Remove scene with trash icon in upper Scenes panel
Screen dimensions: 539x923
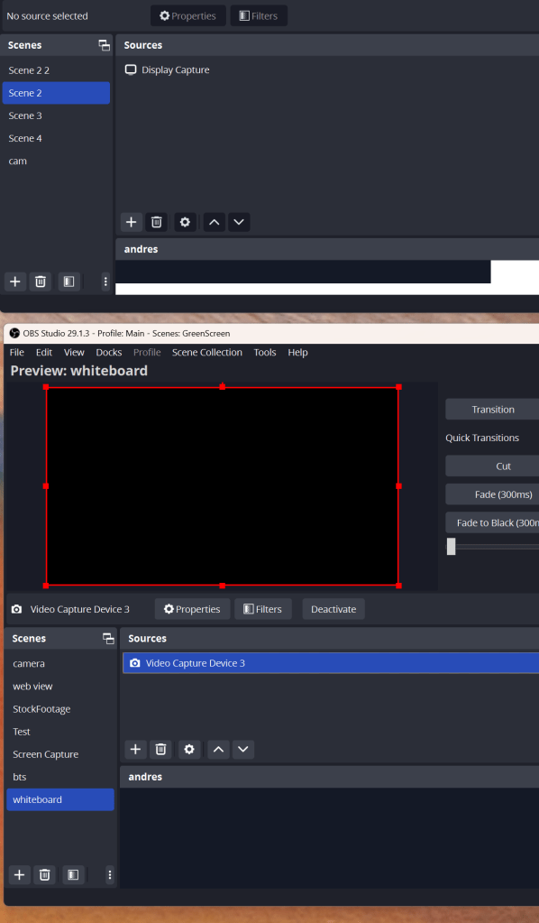41,282
